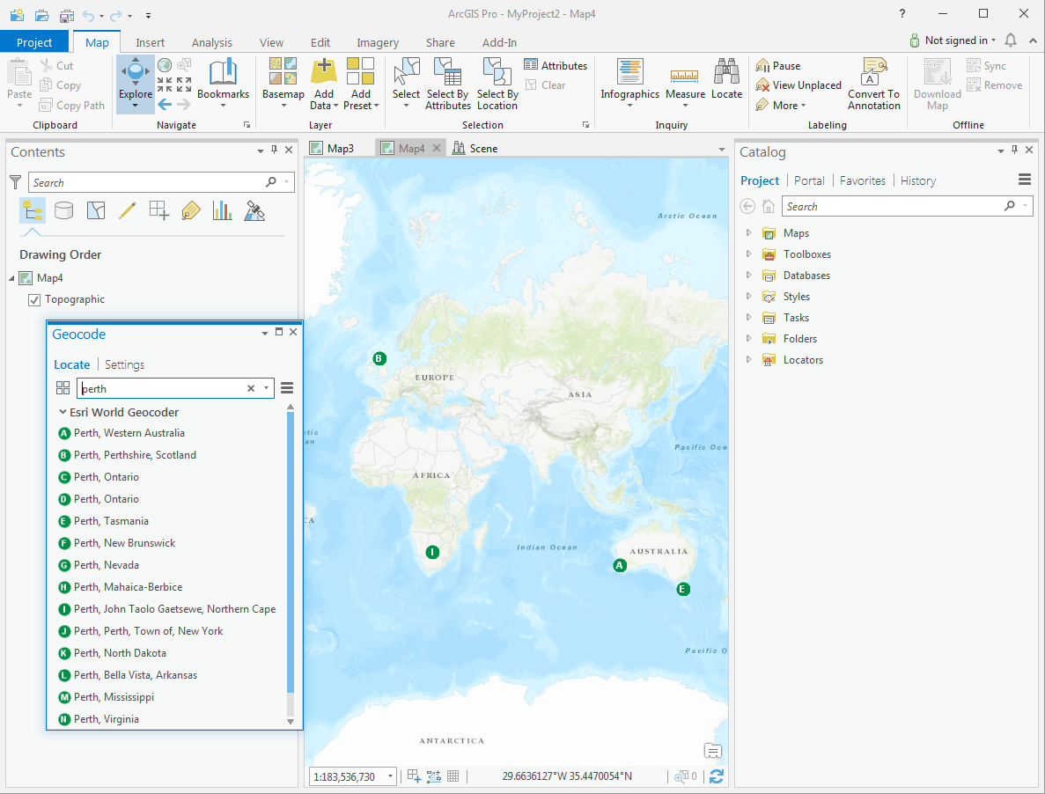1045x794 pixels.
Task: Open Select By Attributes
Action: [x=448, y=83]
